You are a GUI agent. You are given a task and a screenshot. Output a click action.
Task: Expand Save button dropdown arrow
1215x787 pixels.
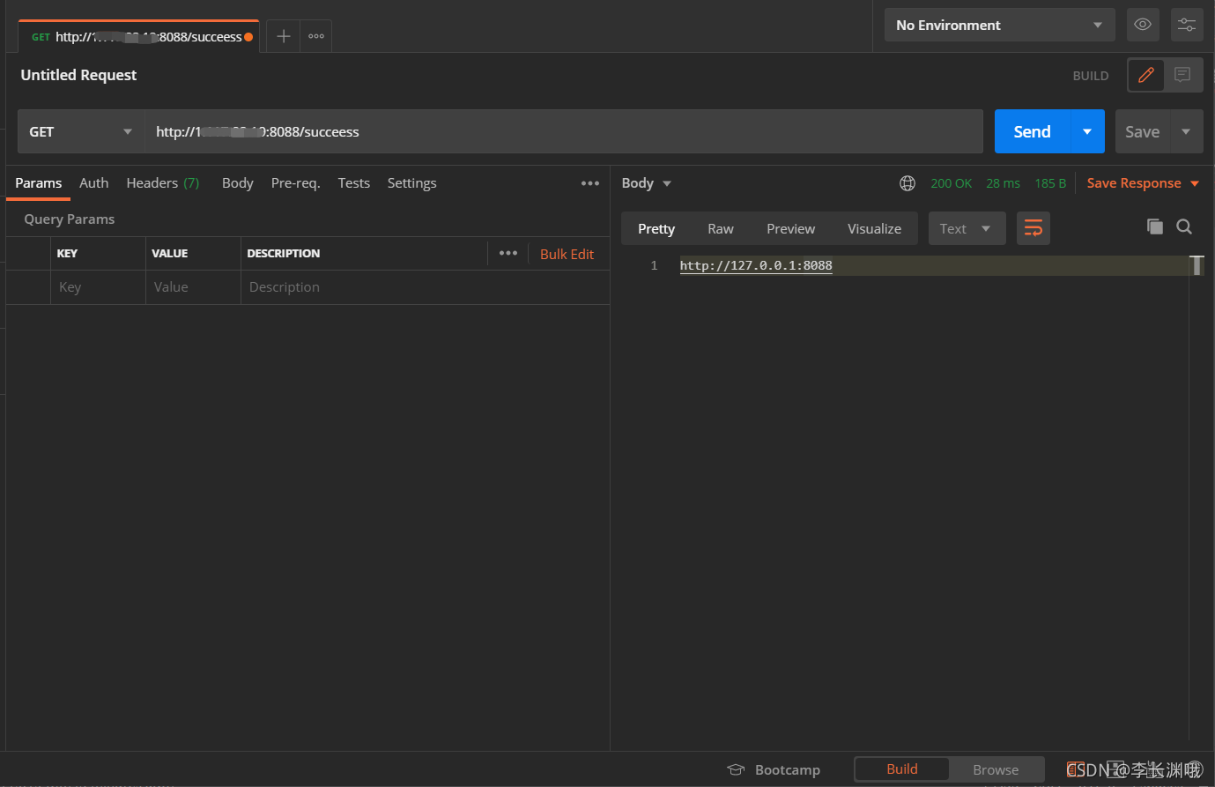coord(1186,131)
